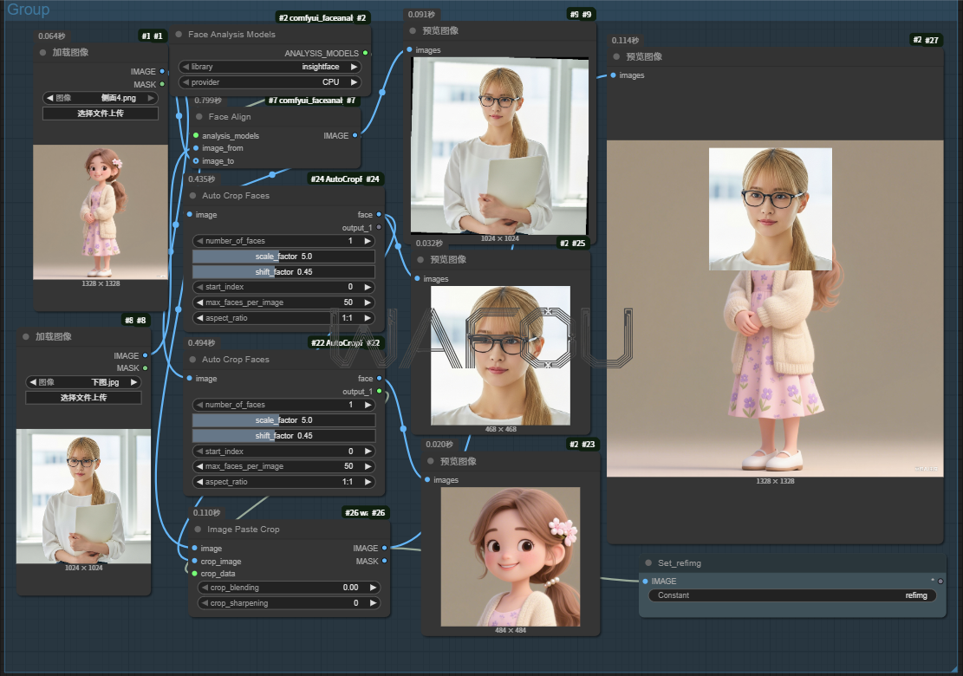Viewport: 963px width, 676px height.
Task: Adjust scale_factor slider in #22 AutoCrop
Action: [283, 420]
